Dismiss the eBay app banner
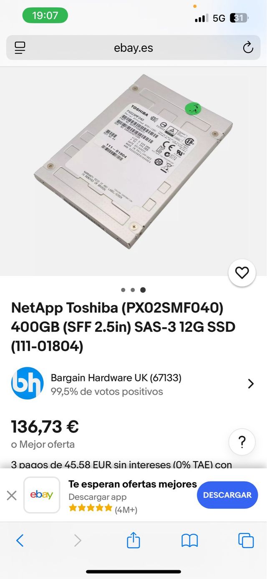Image resolution: width=267 pixels, height=579 pixels. (12, 496)
